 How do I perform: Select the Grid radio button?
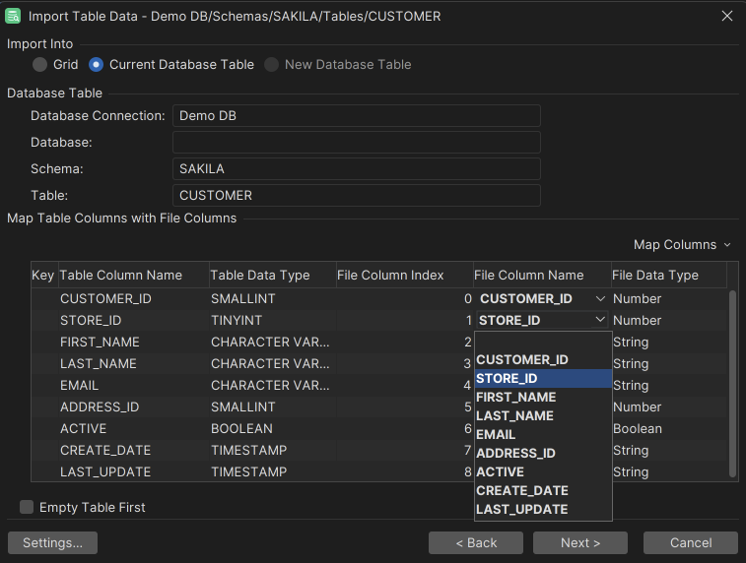coord(39,64)
